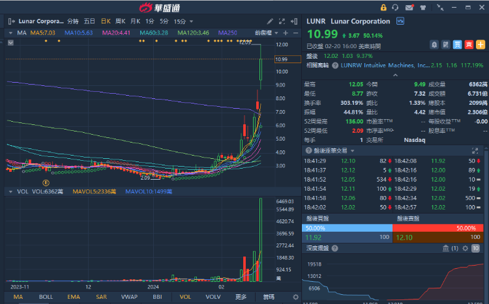Toggle MA10:5.63 line visibility

(x=79, y=33)
